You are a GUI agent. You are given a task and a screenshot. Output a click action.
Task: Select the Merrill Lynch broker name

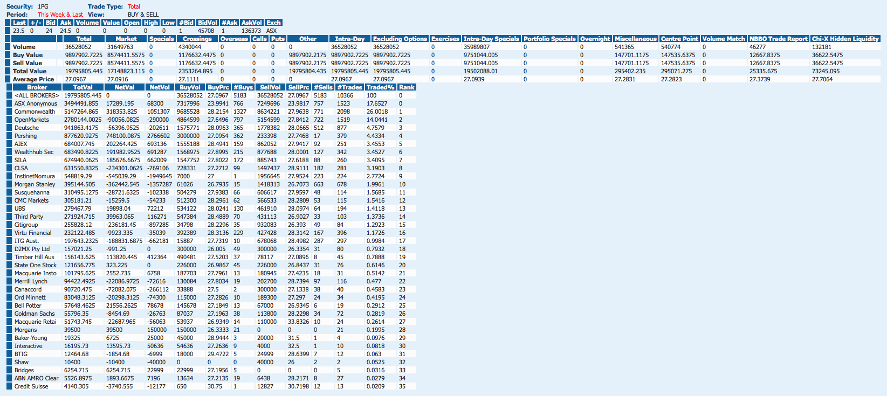point(31,281)
